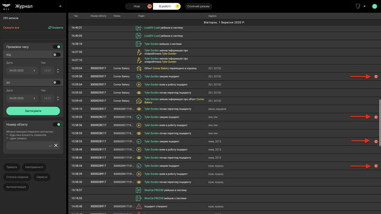Enable the до end-time switch

[x=57, y=82]
